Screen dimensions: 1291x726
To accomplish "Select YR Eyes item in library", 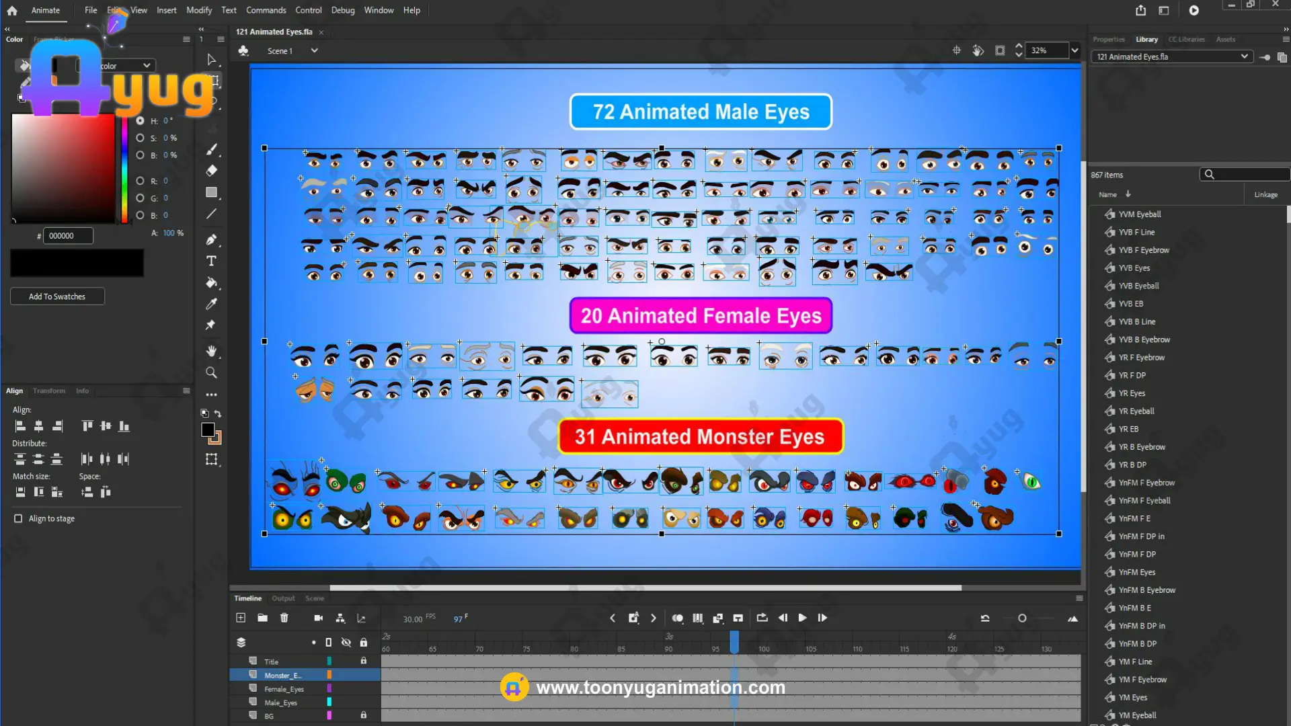I will point(1132,393).
